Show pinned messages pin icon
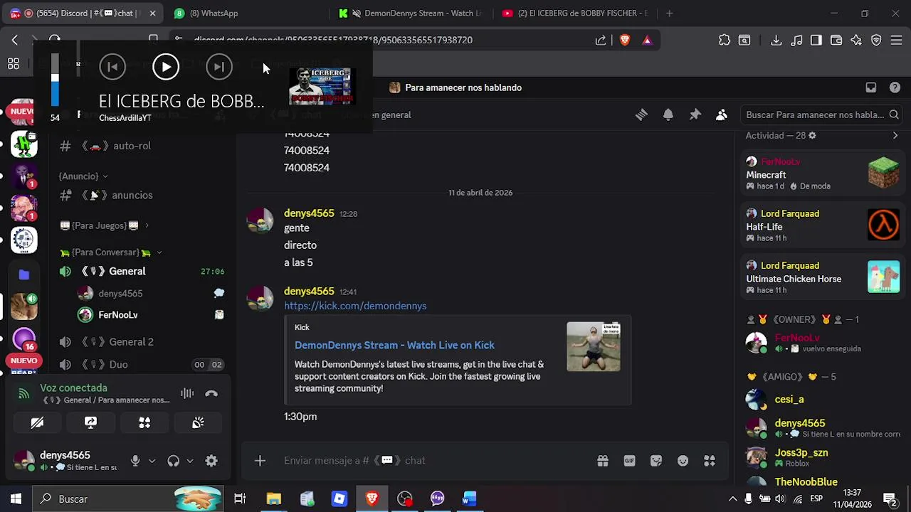This screenshot has width=911, height=512. point(695,114)
